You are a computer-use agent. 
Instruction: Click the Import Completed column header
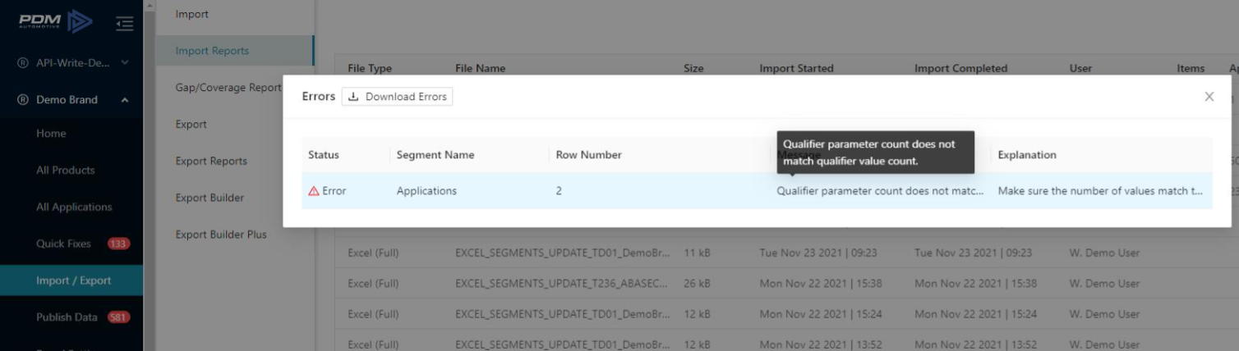(x=960, y=69)
